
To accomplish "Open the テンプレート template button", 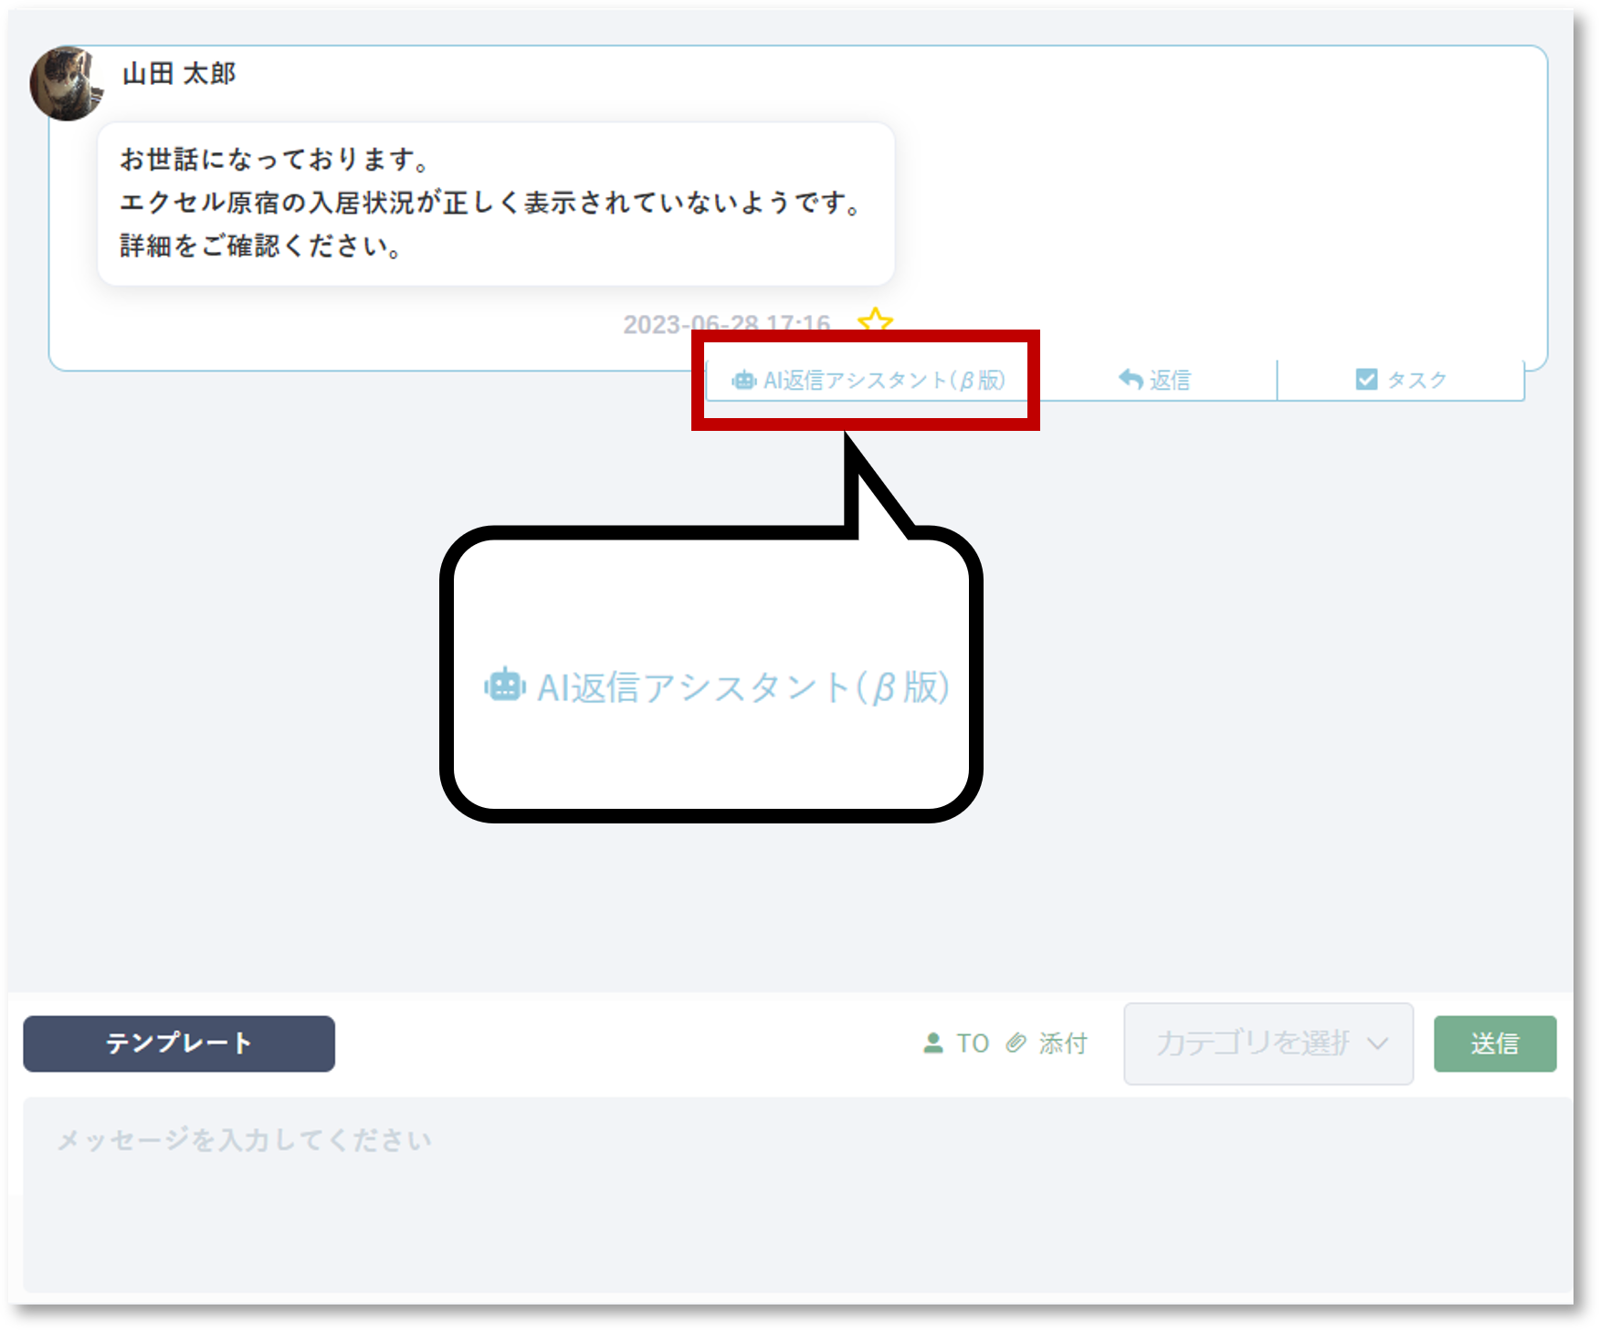I will pos(179,1043).
